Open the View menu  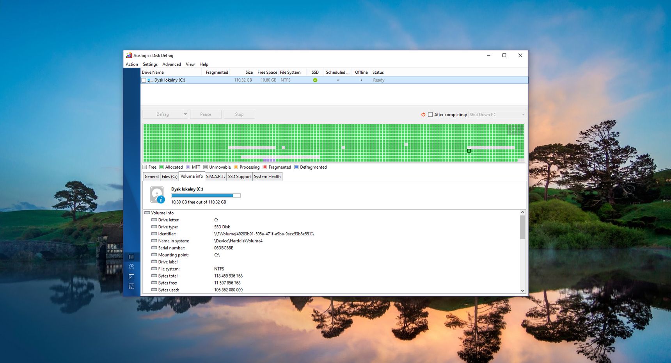[190, 64]
